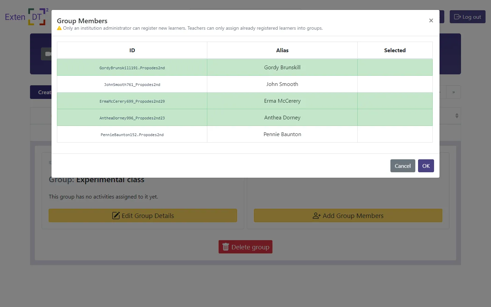Click the add-user icon on Add Group Members
The image size is (491, 307).
[316, 216]
